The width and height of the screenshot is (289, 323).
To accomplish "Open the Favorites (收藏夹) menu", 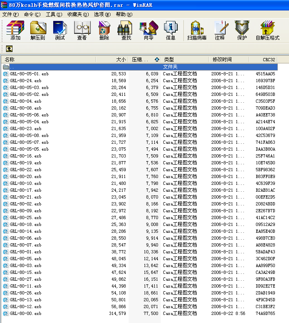I will coord(78,14).
